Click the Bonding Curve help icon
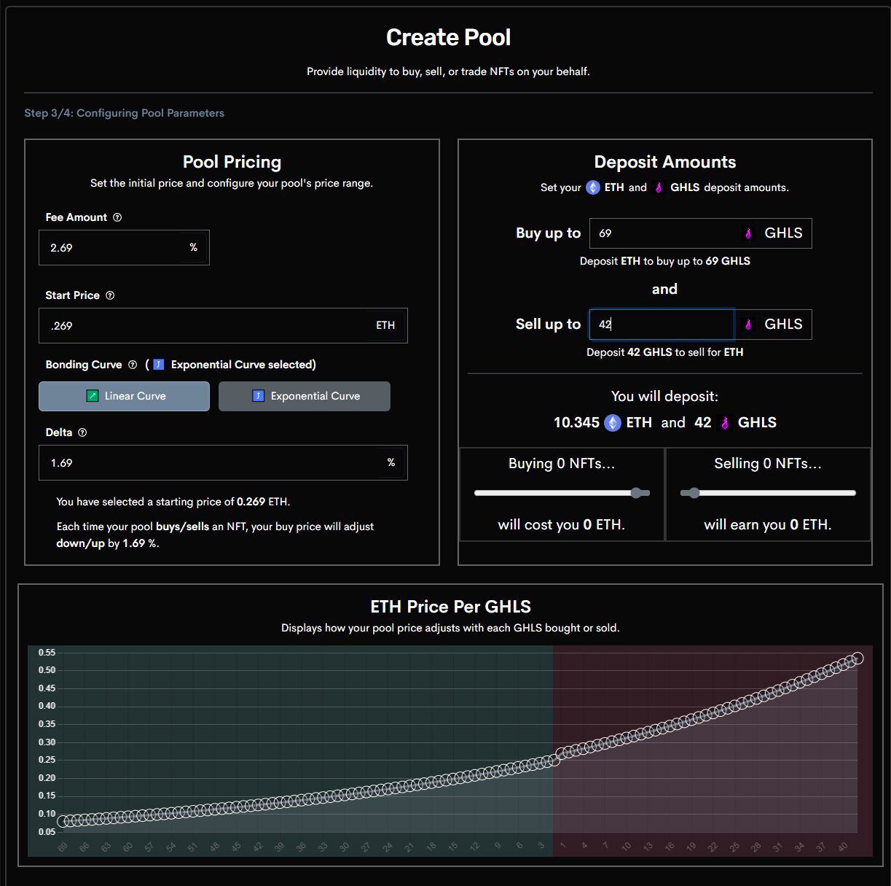The width and height of the screenshot is (891, 886). pyautogui.click(x=133, y=365)
